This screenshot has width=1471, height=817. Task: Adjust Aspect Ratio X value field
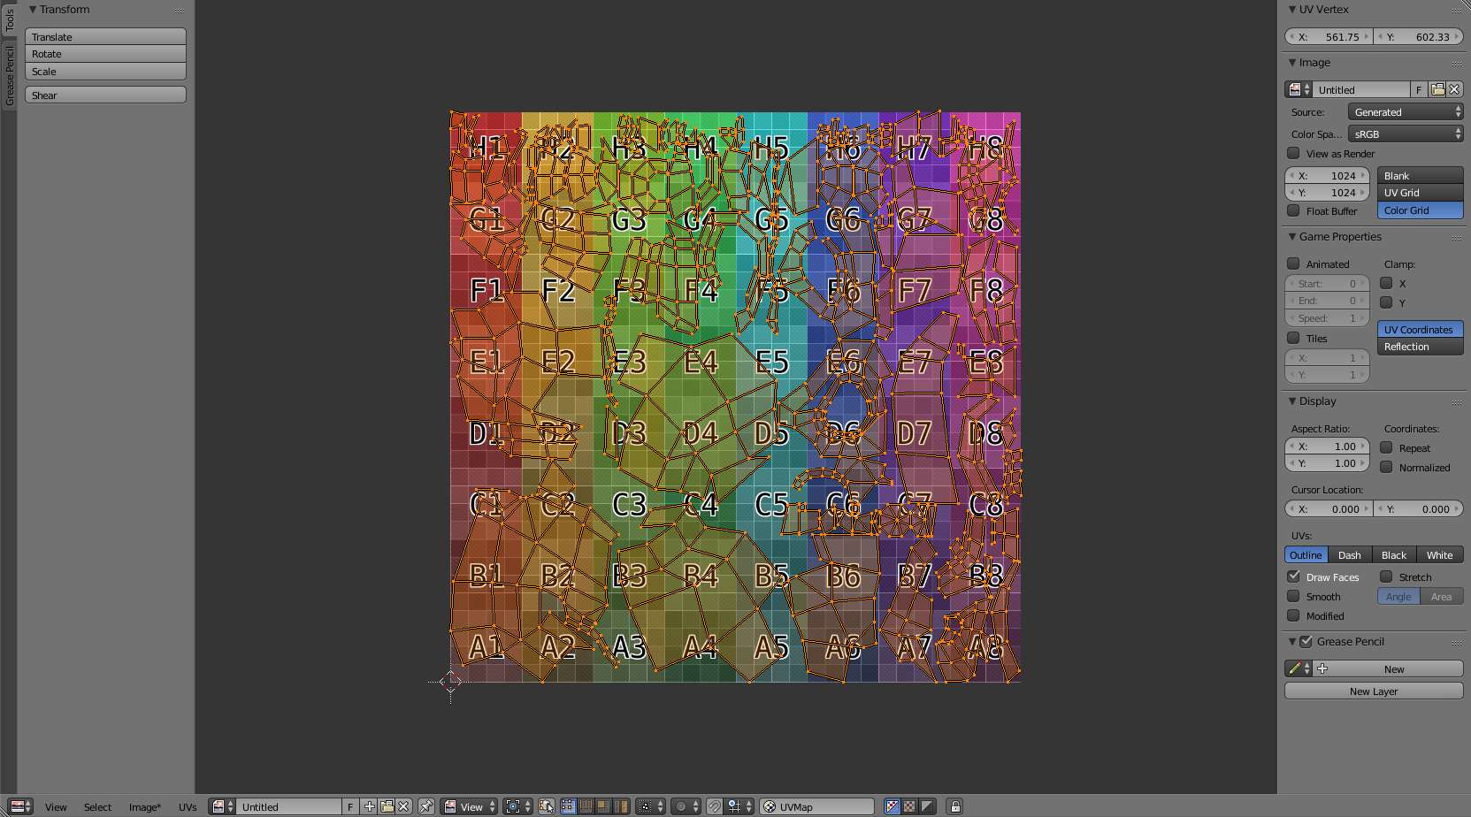tap(1327, 447)
